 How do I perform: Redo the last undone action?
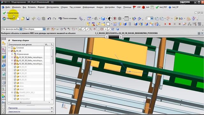point(54,19)
